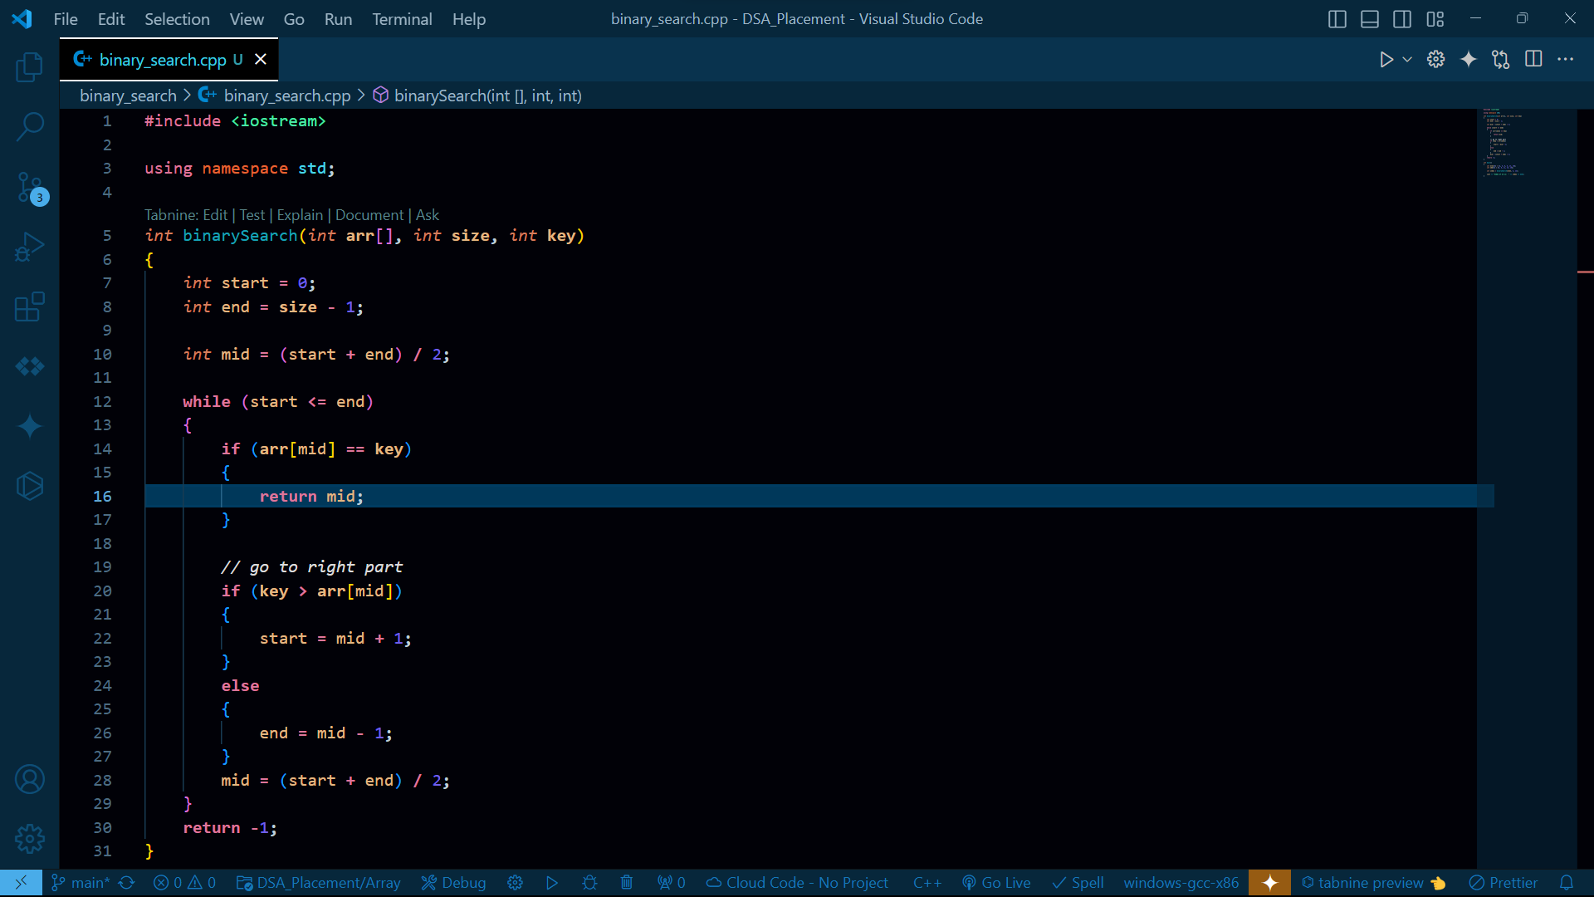Click Tabnine Ask code lens link
This screenshot has width=1594, height=897.
point(428,215)
